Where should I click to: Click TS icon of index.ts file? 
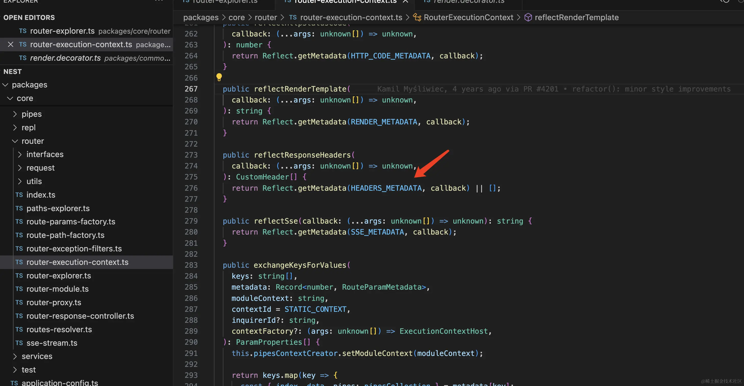click(x=19, y=195)
